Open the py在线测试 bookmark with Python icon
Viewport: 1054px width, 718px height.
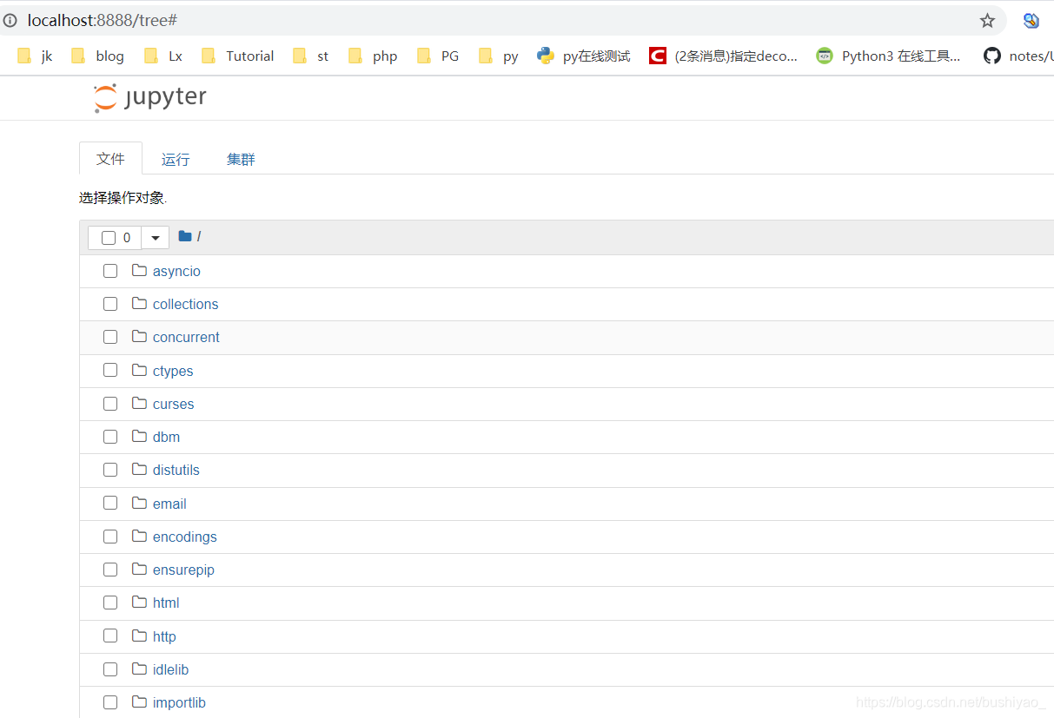point(583,55)
